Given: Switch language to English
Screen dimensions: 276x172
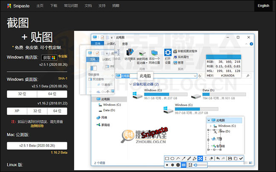Looking at the screenshot, I should click(x=263, y=6).
